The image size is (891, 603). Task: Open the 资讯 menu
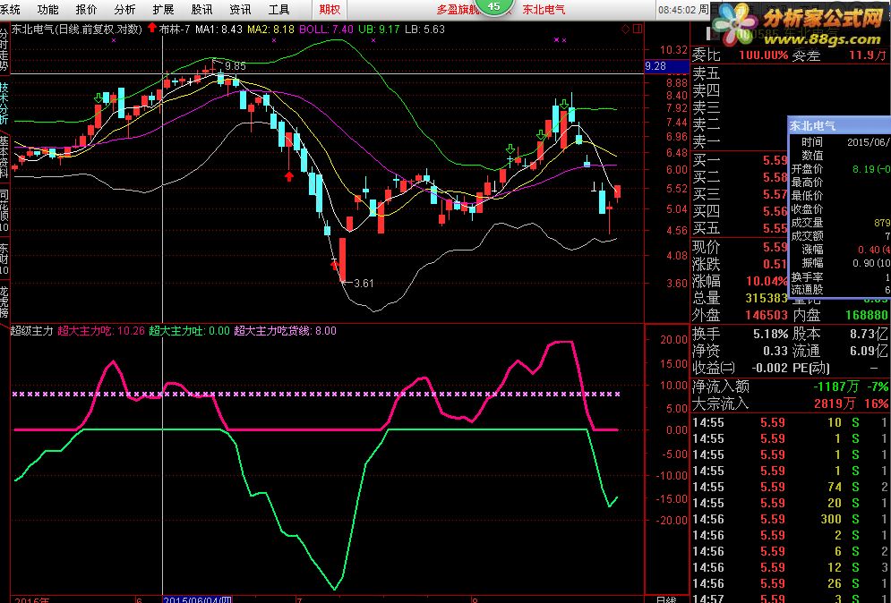tap(240, 9)
